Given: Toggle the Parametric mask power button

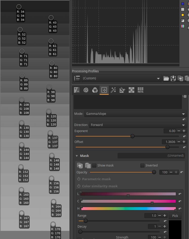Looking at the screenshot, I should [x=79, y=179].
